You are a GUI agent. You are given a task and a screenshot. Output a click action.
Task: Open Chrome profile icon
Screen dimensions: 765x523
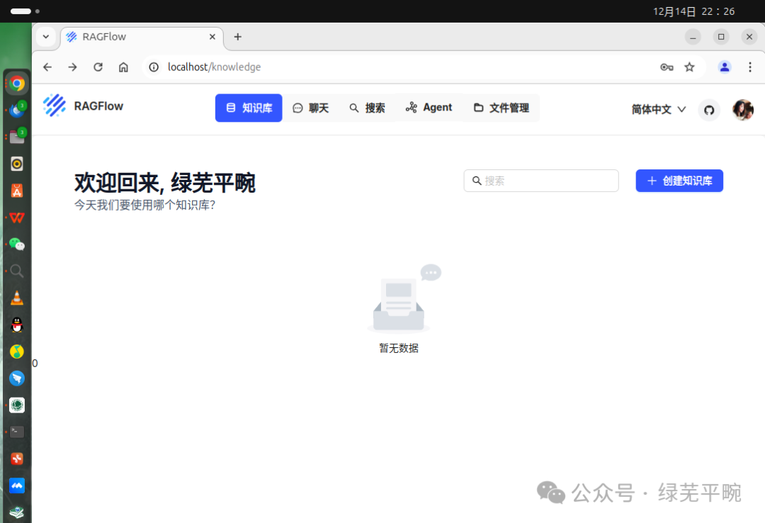725,67
